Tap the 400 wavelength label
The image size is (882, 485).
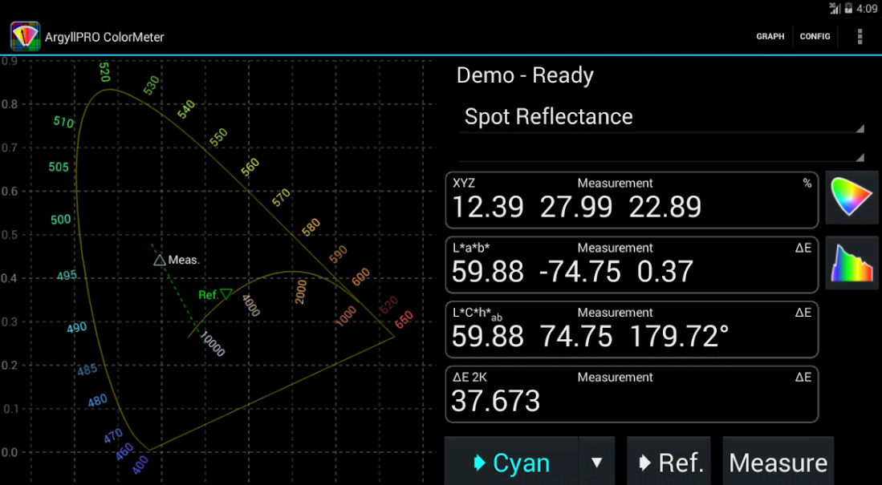[140, 465]
